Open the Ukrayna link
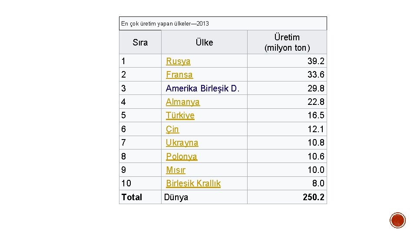The image size is (417, 234). (x=182, y=143)
